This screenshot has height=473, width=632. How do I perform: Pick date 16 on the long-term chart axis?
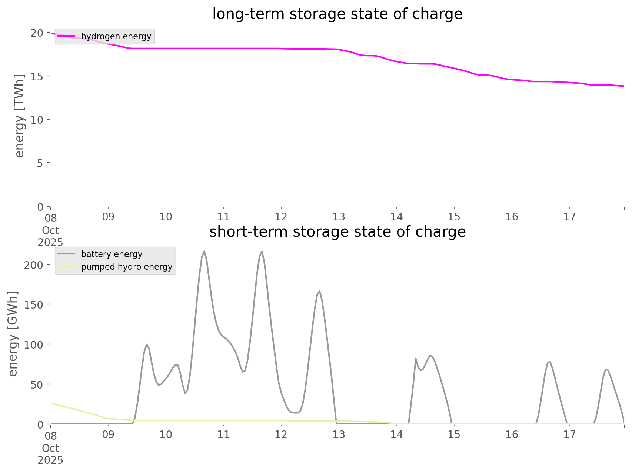tap(512, 217)
